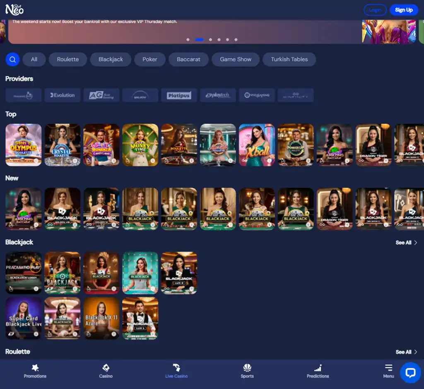Click the Sign Up button

pyautogui.click(x=404, y=10)
